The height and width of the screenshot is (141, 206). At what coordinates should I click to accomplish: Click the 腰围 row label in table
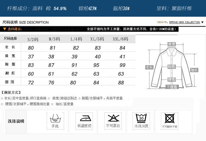[10, 82]
